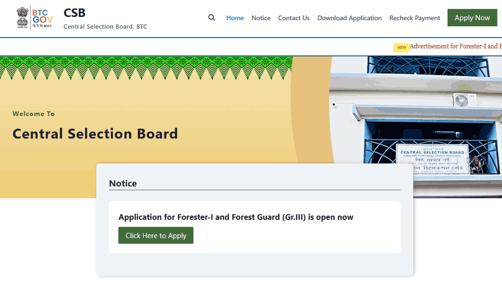Click the Welcome To label text
502x287 pixels.
(33, 113)
